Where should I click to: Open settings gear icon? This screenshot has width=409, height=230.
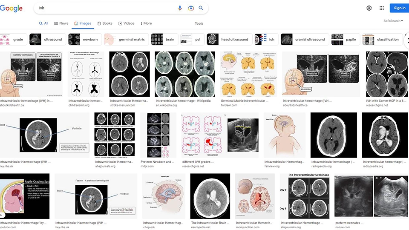click(369, 8)
